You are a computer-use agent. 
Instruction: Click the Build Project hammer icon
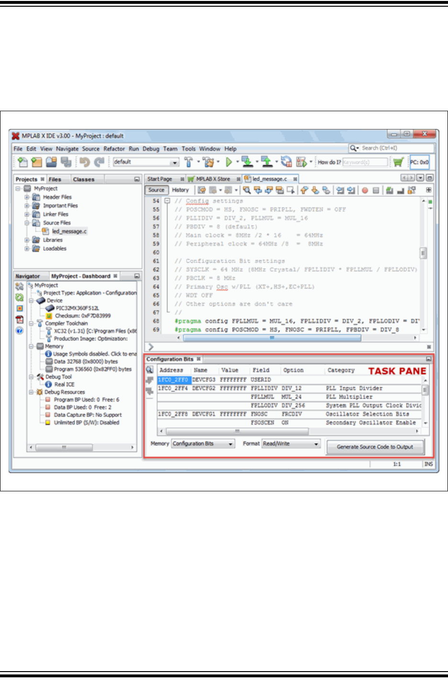(189, 162)
